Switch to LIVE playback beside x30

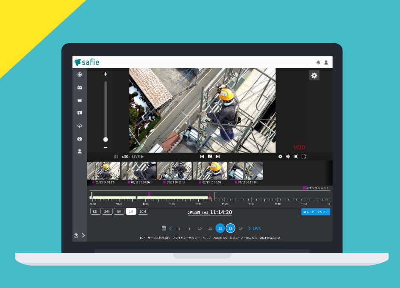(138, 157)
